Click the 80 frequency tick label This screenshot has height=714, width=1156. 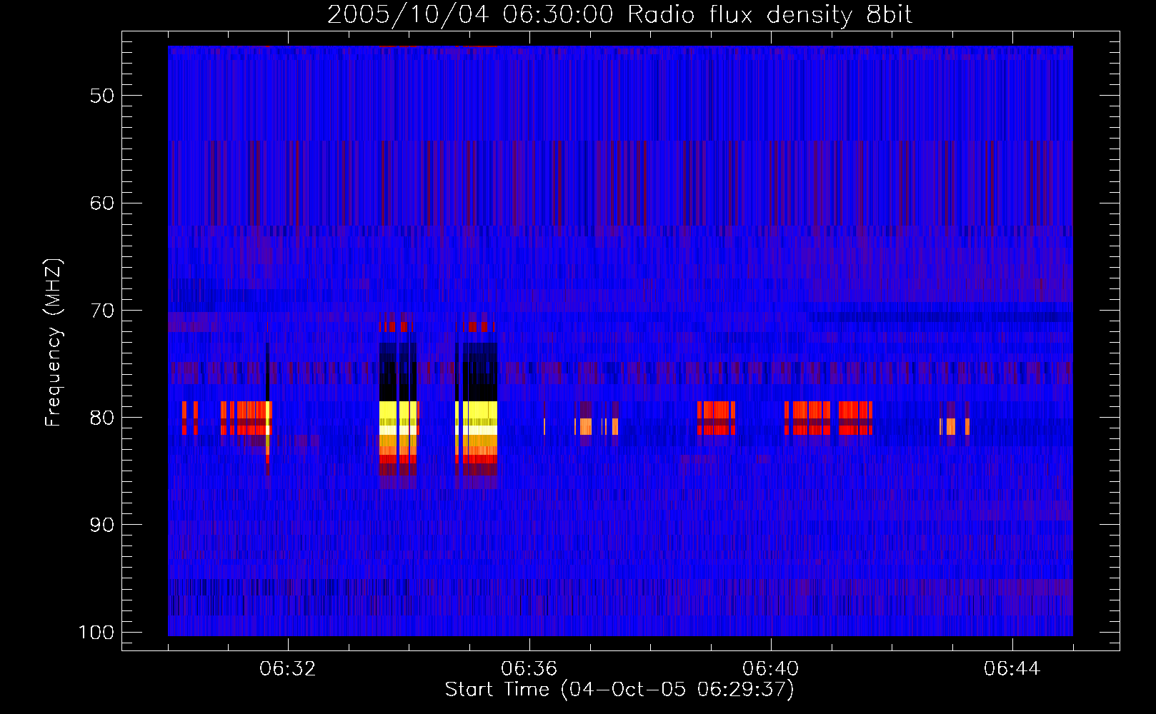point(102,418)
